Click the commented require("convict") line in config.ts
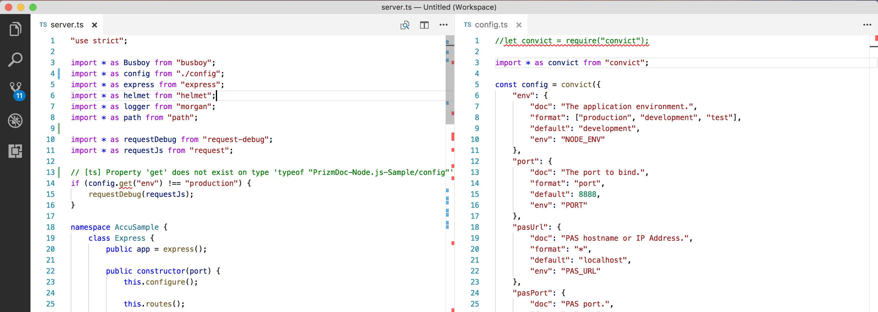This screenshot has height=312, width=878. (572, 41)
